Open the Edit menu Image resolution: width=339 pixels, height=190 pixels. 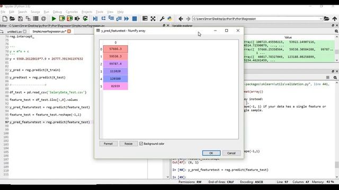(12, 12)
